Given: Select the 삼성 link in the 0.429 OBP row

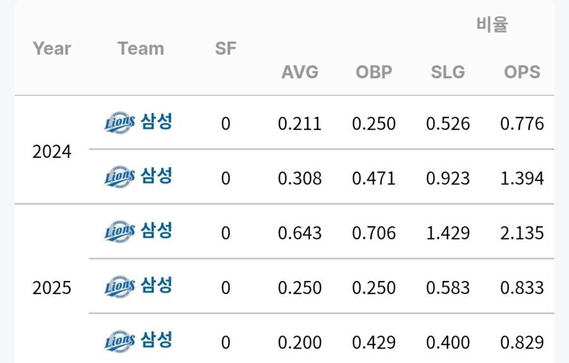Looking at the screenshot, I should [156, 340].
